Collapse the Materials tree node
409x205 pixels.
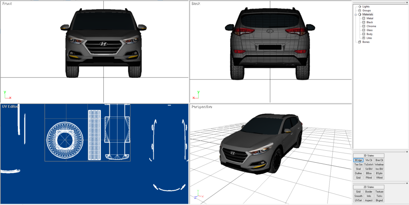[x=355, y=14]
